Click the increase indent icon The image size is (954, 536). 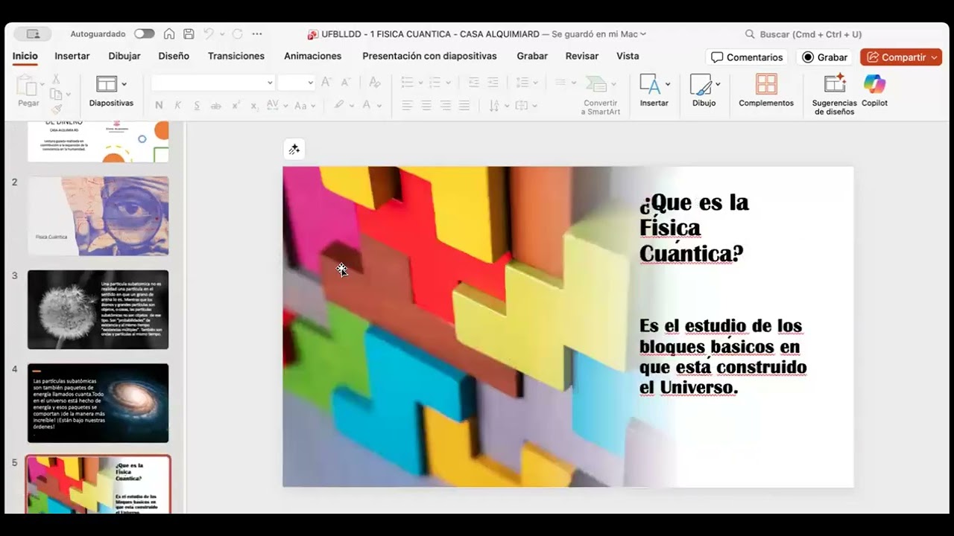pos(493,83)
